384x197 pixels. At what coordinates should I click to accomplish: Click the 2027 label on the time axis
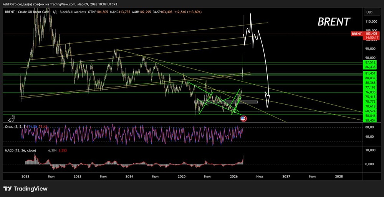coord(286,176)
